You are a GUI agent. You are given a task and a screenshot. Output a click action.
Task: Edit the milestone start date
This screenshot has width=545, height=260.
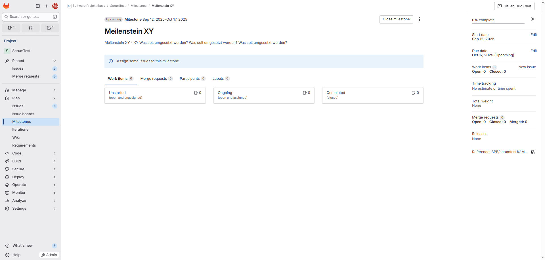534,35
